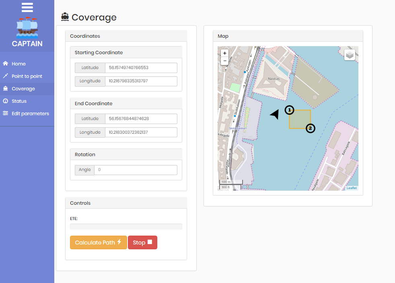The height and width of the screenshot is (283, 395).
Task: Click Calculate Path button
Action: coord(99,242)
